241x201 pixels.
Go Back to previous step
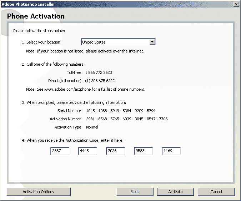click(135, 192)
